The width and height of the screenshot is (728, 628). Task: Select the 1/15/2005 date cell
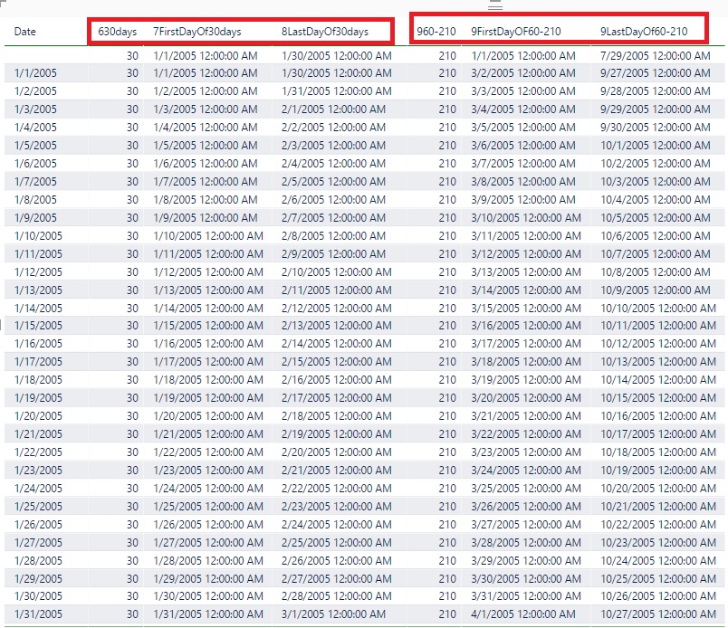coord(38,326)
